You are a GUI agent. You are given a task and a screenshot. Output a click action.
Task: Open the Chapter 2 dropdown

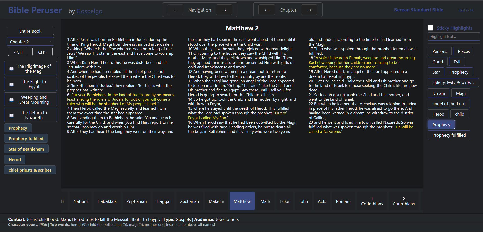coord(30,42)
